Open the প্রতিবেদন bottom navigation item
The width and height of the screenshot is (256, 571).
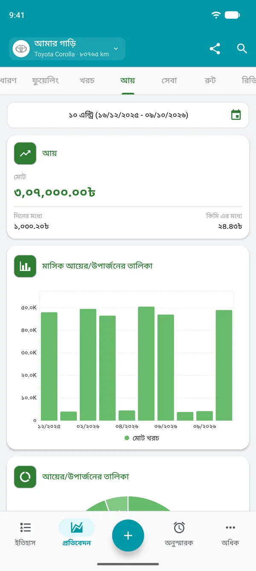[77, 534]
